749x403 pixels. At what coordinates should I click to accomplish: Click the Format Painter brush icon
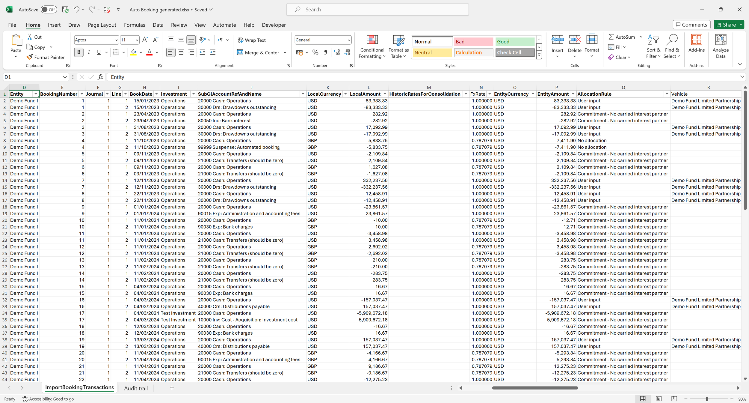click(x=30, y=57)
